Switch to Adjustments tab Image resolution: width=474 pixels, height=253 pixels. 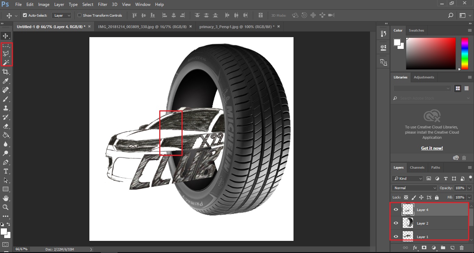pos(424,77)
